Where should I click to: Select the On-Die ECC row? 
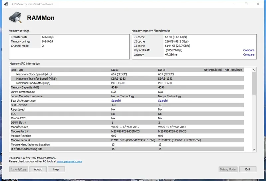pos(127,118)
